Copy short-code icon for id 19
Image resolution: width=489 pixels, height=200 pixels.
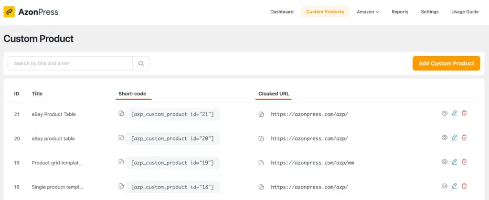121,162
